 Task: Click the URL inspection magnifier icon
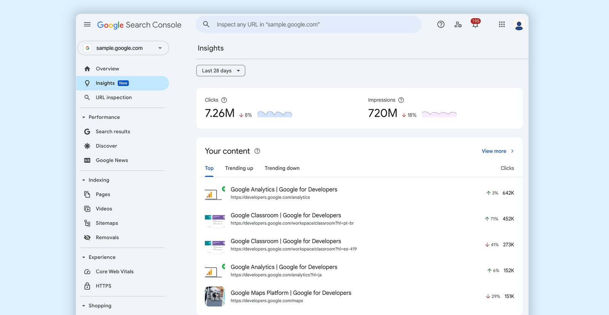(x=87, y=98)
